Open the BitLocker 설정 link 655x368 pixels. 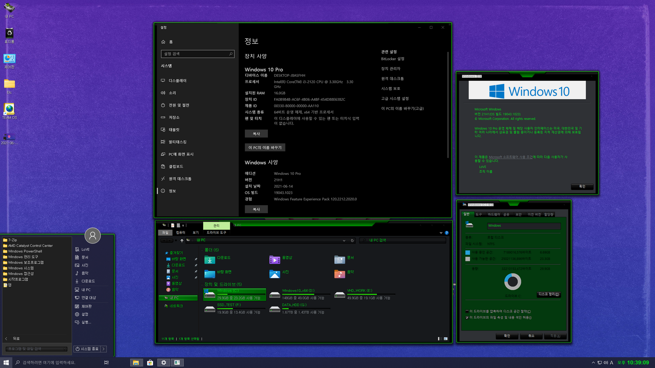tap(393, 59)
